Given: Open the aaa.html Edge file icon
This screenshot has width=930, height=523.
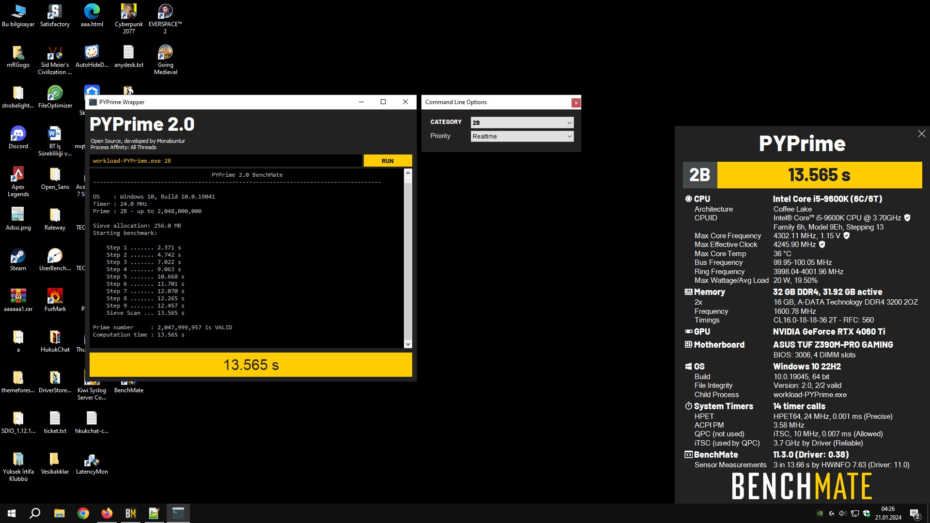Looking at the screenshot, I should click(x=92, y=15).
